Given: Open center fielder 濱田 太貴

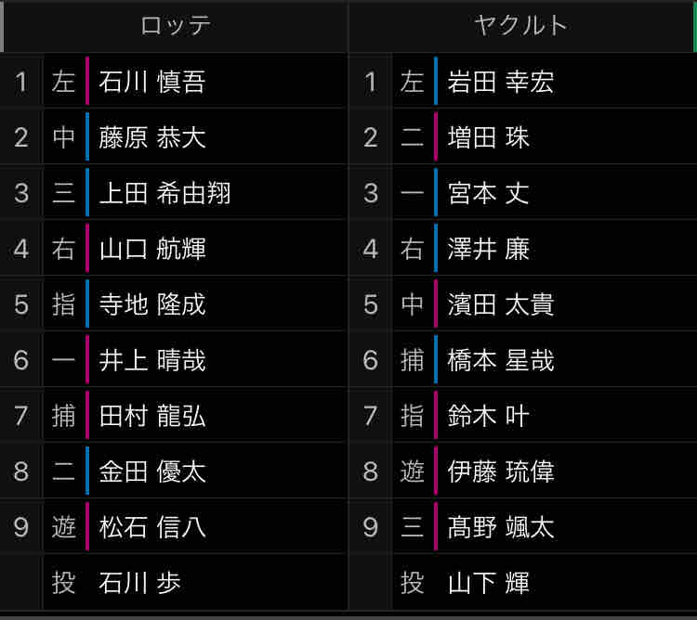Looking at the screenshot, I should click(501, 304).
